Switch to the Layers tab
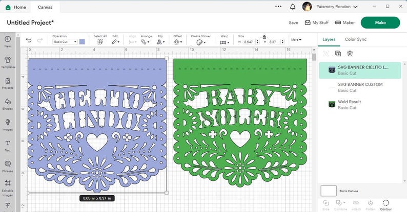The height and width of the screenshot is (212, 407). coord(329,39)
